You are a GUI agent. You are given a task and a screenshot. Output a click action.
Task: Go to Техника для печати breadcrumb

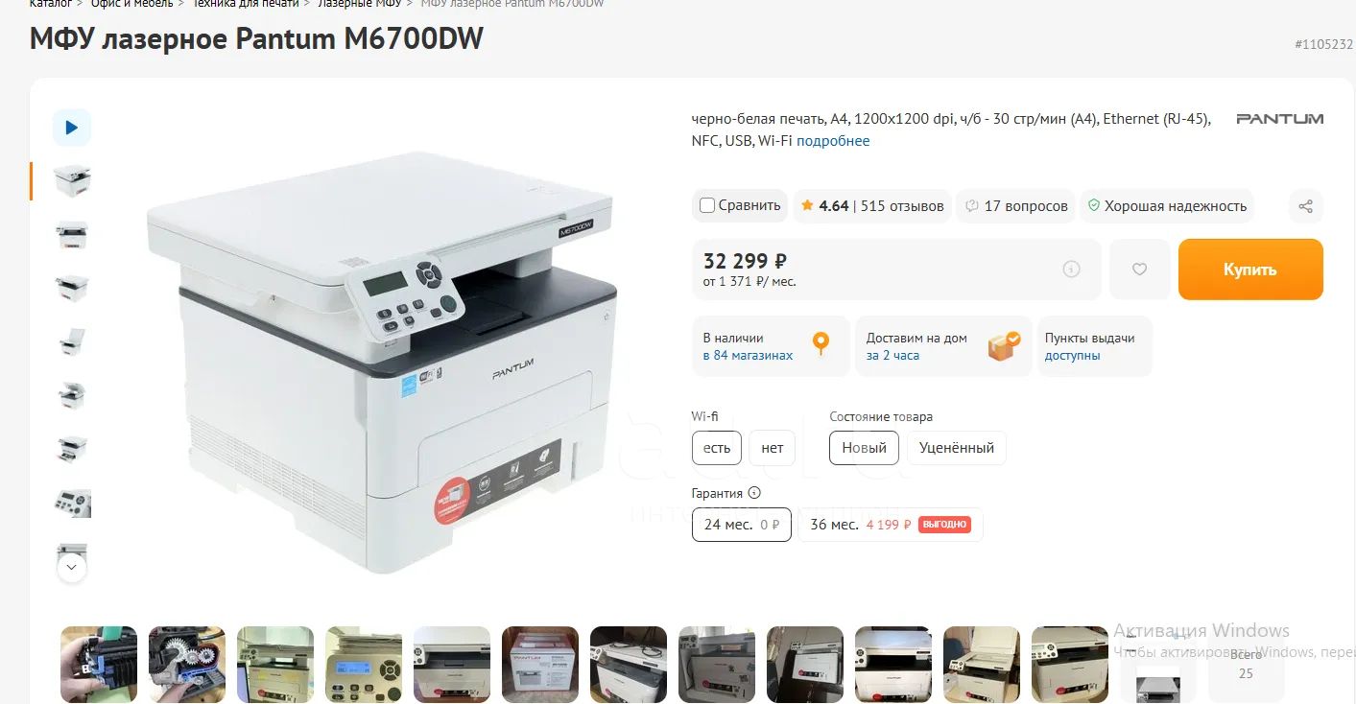(x=246, y=4)
